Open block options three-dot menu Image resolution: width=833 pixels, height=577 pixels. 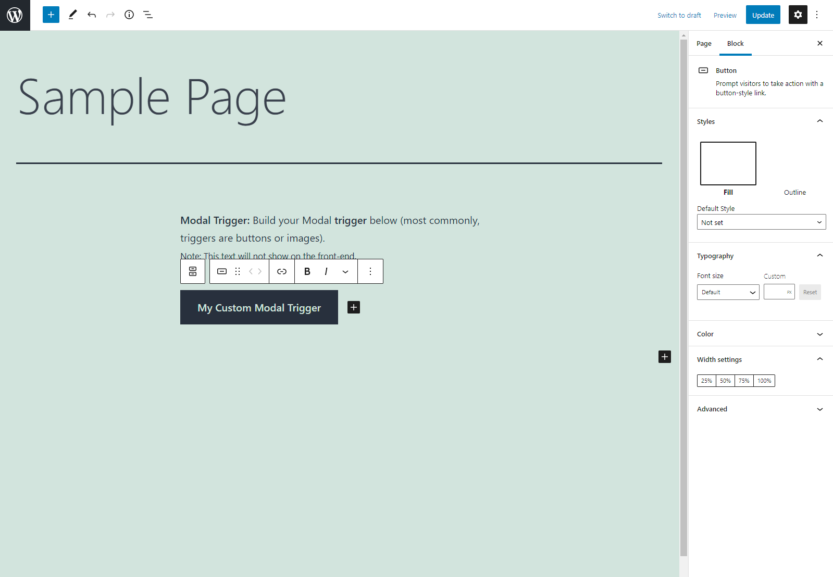[370, 271]
